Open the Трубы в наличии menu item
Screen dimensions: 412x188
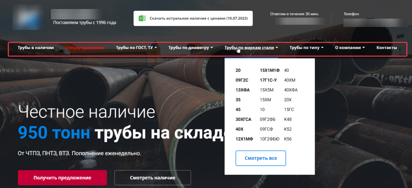[x=36, y=48]
